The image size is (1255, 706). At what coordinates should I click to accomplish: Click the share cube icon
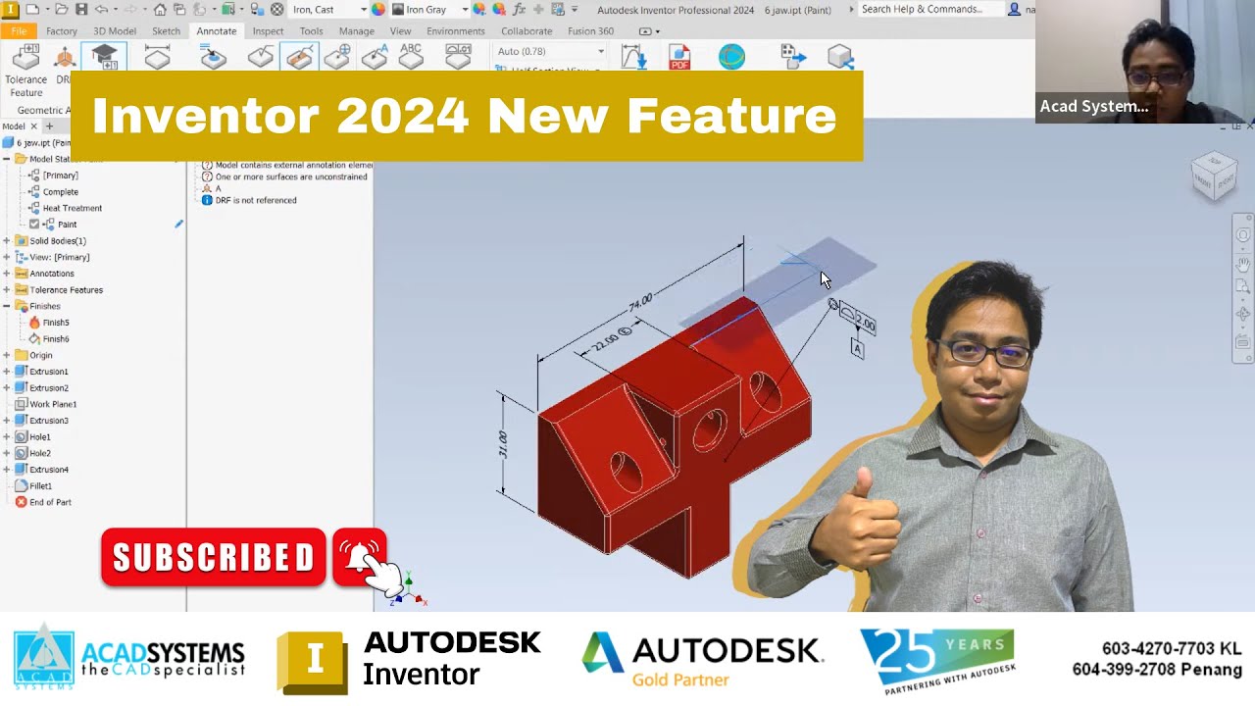[840, 58]
